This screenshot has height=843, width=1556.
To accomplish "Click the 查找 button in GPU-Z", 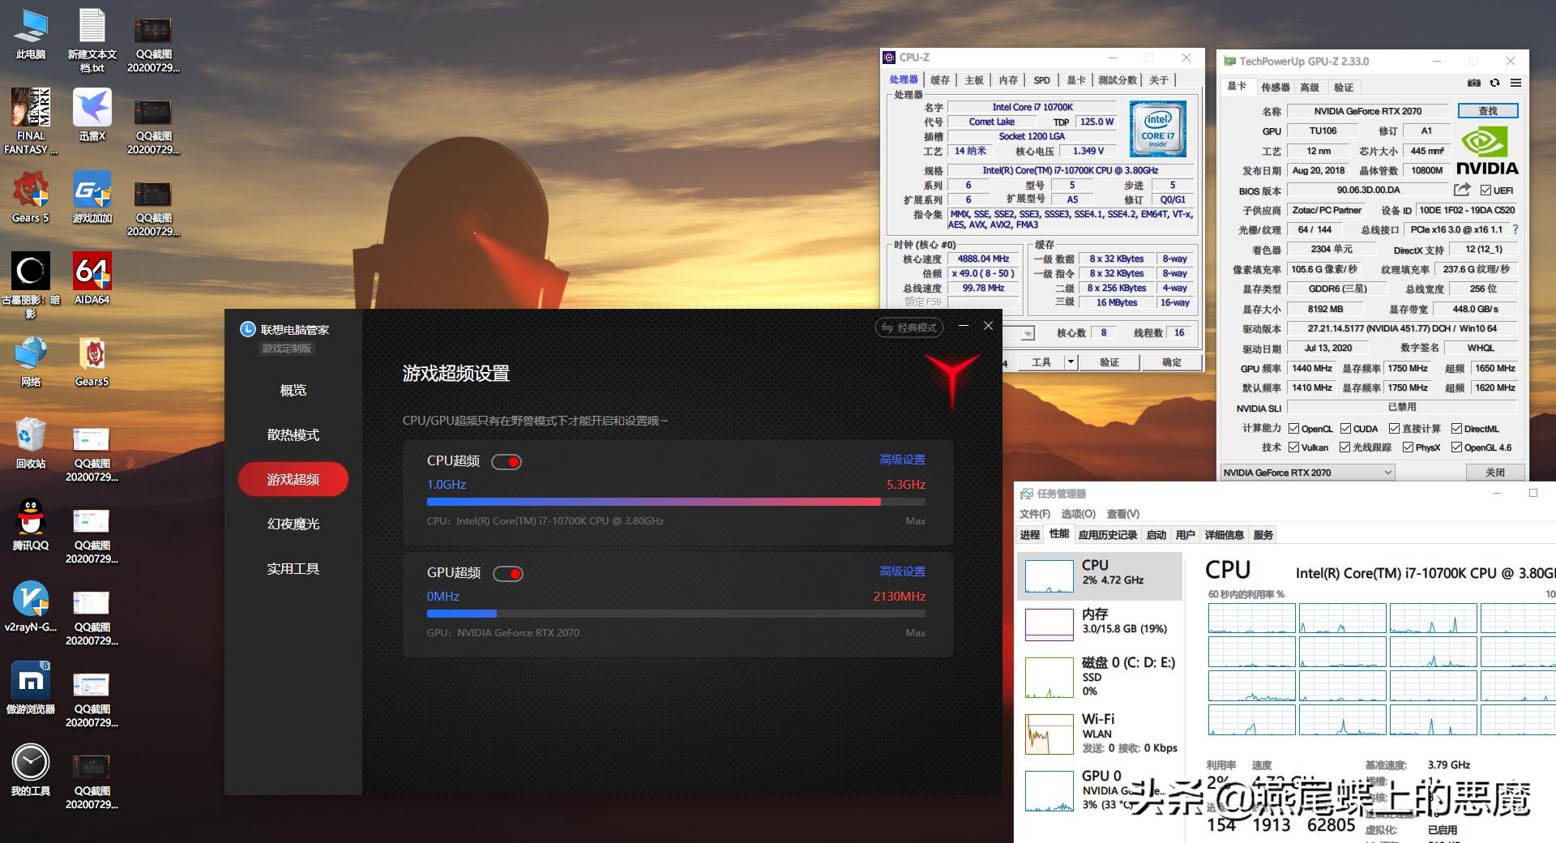I will [1487, 110].
